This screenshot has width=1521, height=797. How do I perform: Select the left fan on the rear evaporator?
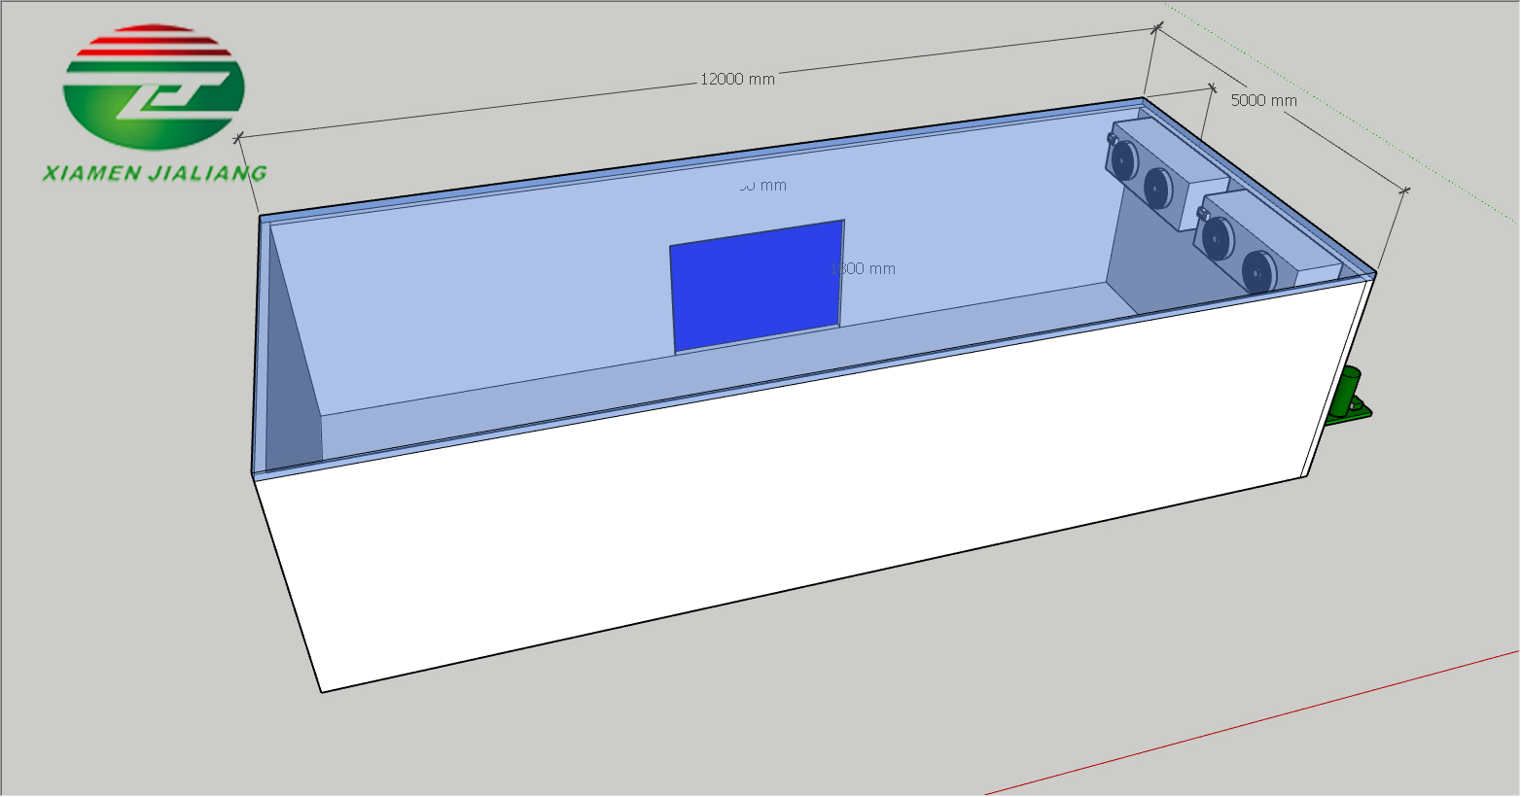tap(1124, 159)
